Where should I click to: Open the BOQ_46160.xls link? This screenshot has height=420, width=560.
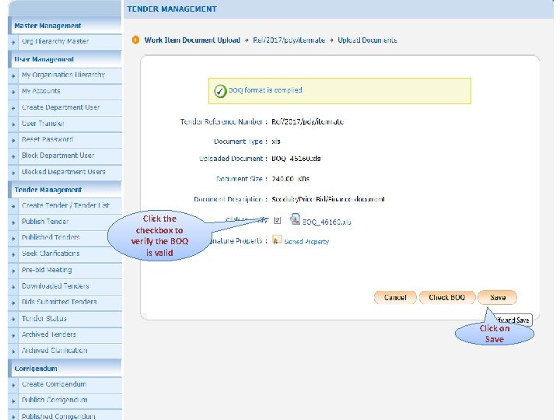point(327,222)
